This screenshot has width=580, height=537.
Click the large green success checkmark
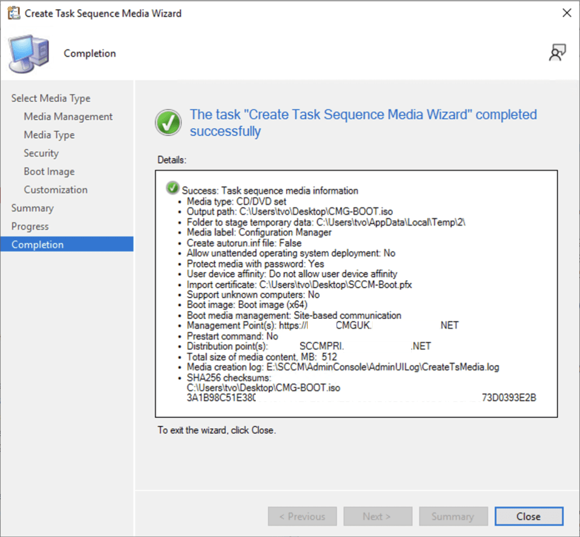(x=168, y=122)
